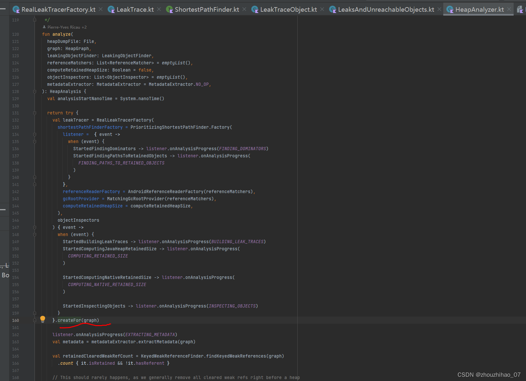Click the Kotlin icon on LeaksAndUnreachableObjects.kt tab
The width and height of the screenshot is (526, 381).
(333, 9)
